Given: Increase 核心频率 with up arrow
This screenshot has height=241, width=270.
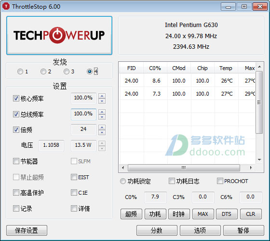Looking at the screenshot, I should (x=102, y=96).
